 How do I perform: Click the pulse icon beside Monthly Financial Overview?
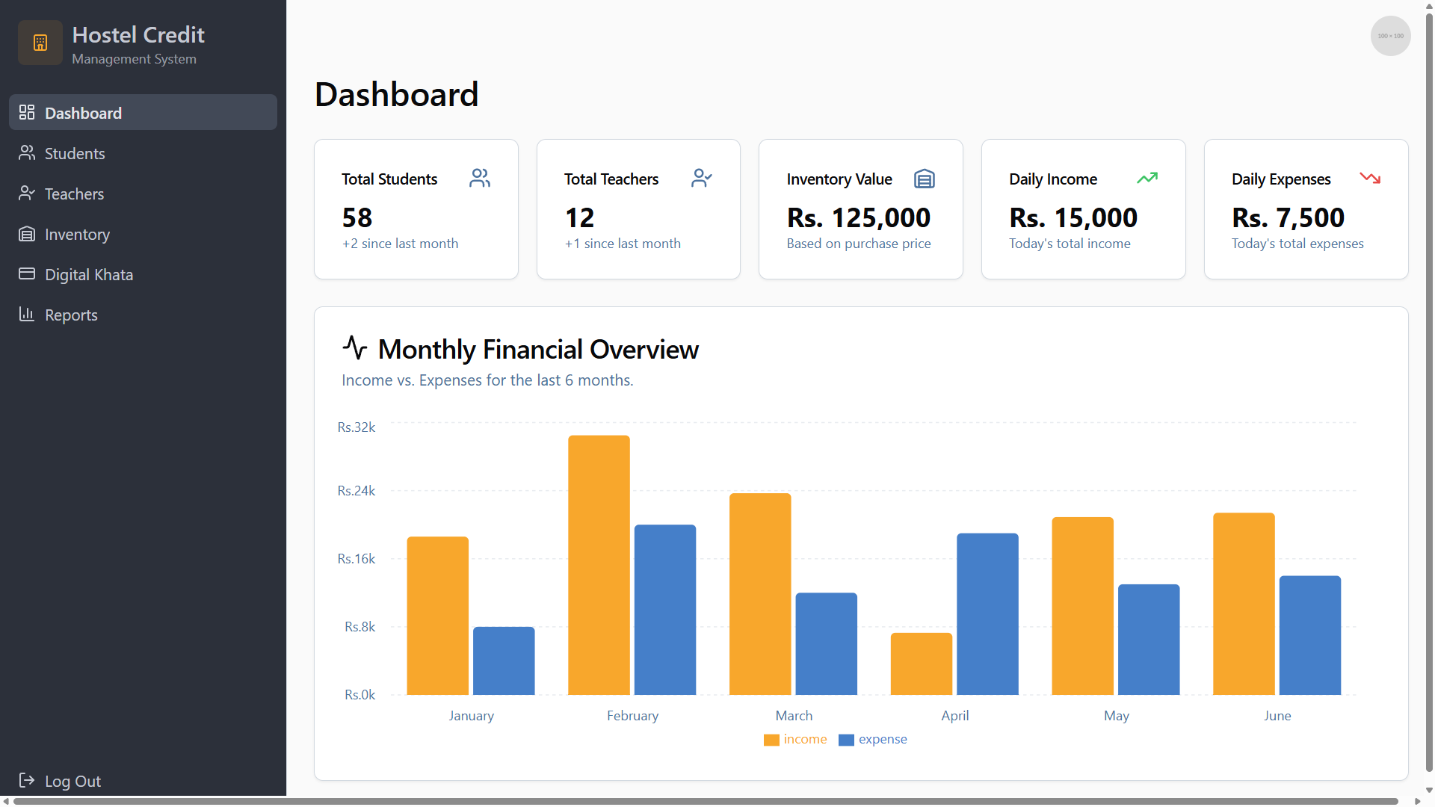(x=355, y=348)
